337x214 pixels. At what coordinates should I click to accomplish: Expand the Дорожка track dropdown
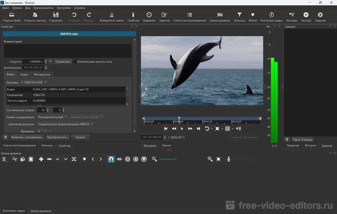click(x=34, y=82)
